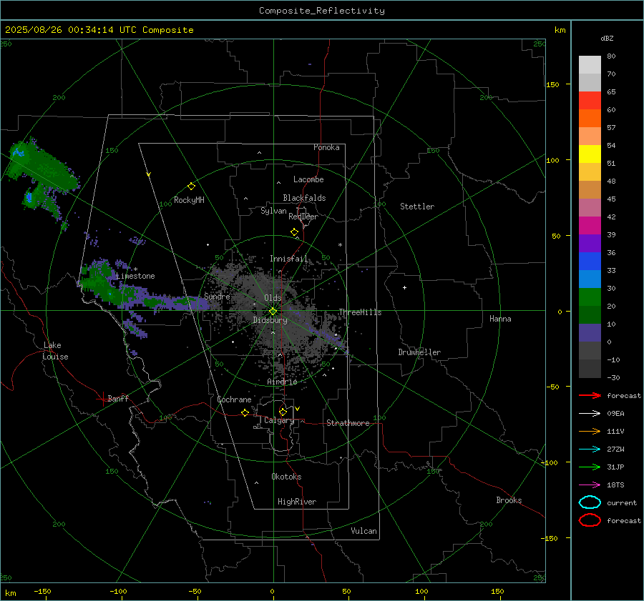Click the Ponoka label
This screenshot has width=644, height=601.
coord(326,147)
